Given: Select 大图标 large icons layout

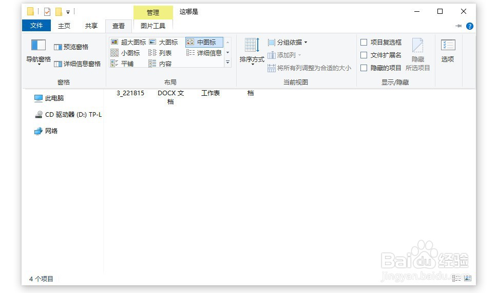Looking at the screenshot, I should coord(164,42).
